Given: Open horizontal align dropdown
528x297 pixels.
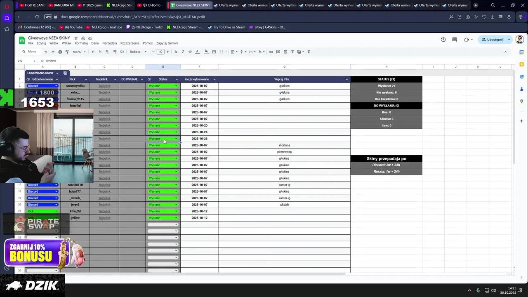Looking at the screenshot, I should point(234,52).
